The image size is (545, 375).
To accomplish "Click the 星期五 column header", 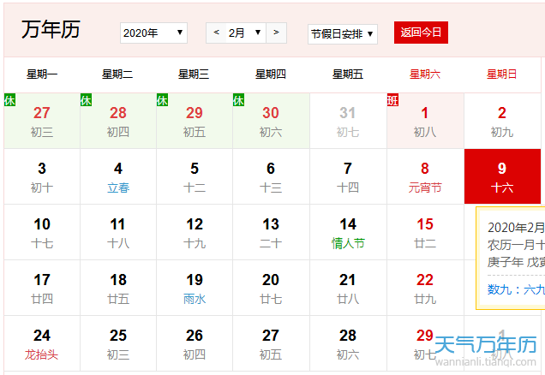I will [x=348, y=74].
